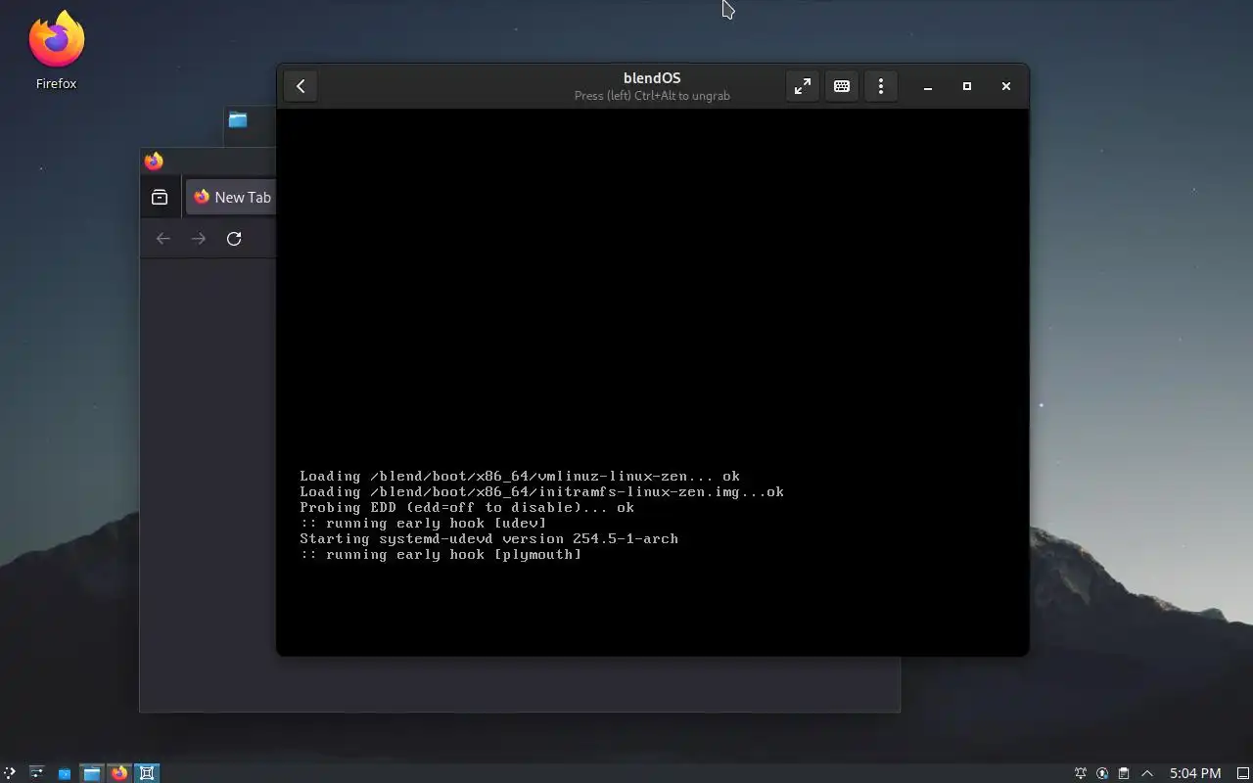Click the 'Loading /blend/boot/x86_64/initramfs-linux-zen.img...ok' line
This screenshot has width=1253, height=783.
pyautogui.click(x=541, y=492)
